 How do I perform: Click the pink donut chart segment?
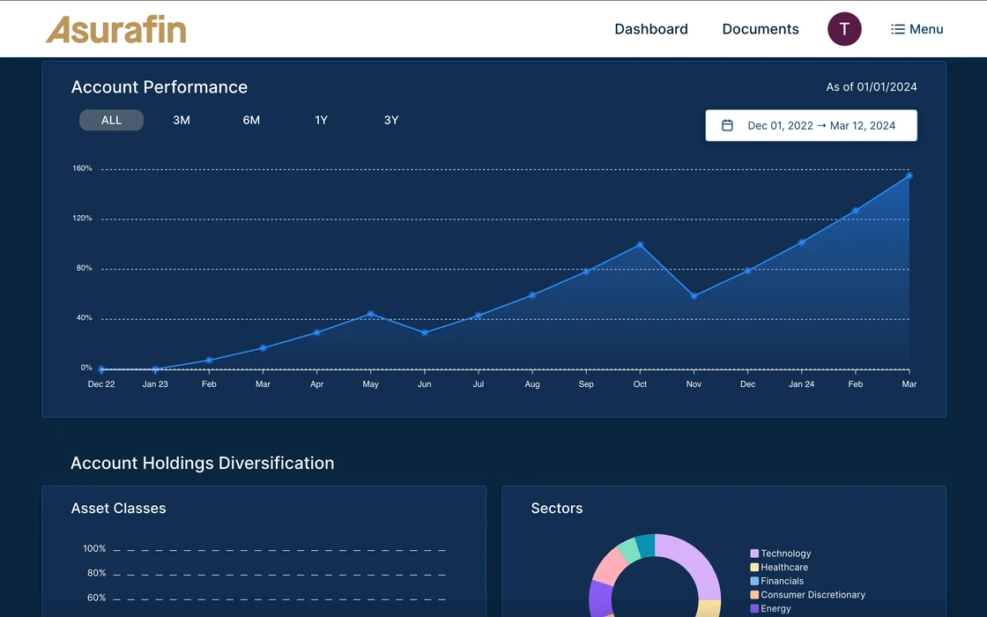(609, 567)
